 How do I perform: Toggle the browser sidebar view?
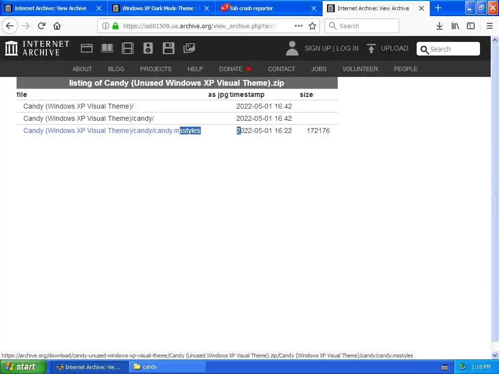[x=471, y=26]
